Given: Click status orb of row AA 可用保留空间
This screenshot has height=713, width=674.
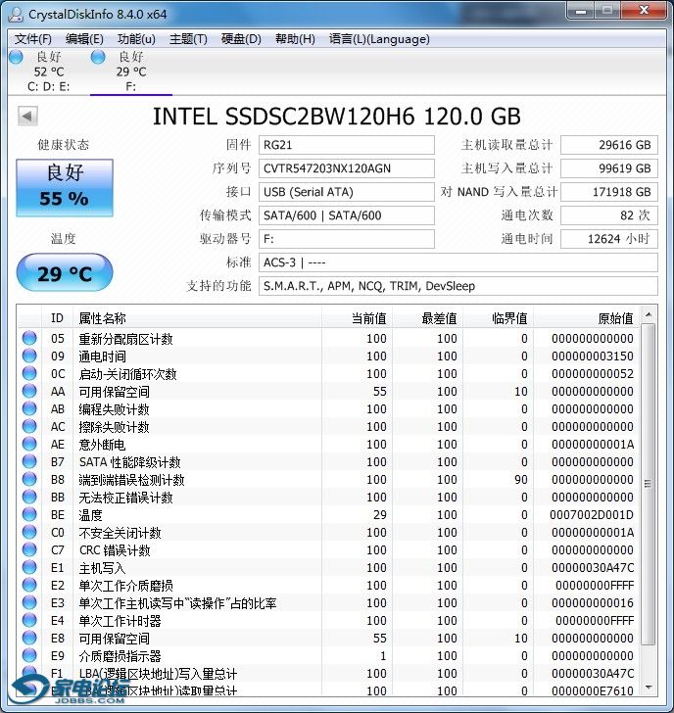Looking at the screenshot, I should 29,391.
